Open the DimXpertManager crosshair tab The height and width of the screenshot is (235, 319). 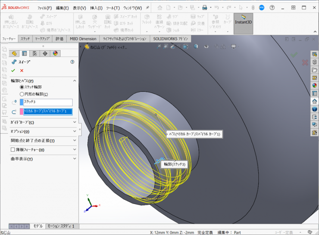[45, 53]
